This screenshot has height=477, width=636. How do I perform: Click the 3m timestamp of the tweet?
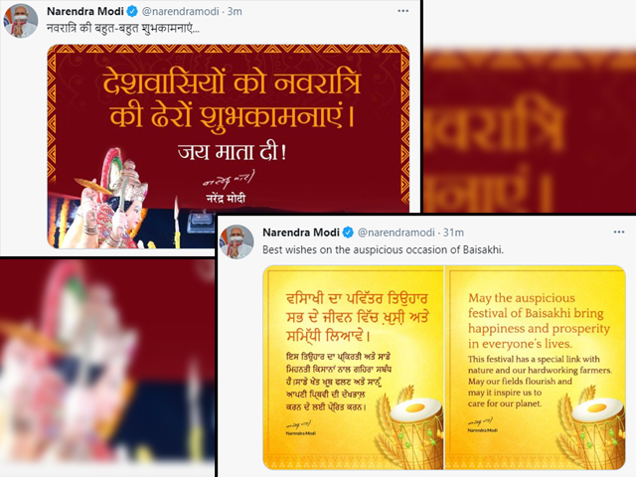click(x=235, y=11)
